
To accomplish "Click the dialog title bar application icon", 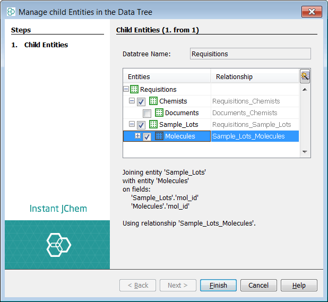I will (x=11, y=11).
